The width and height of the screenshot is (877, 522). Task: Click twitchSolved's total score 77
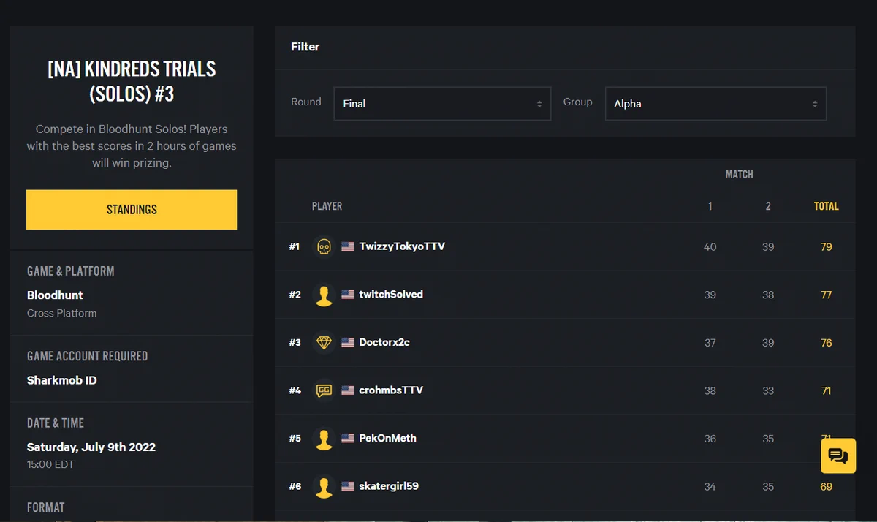[827, 295]
